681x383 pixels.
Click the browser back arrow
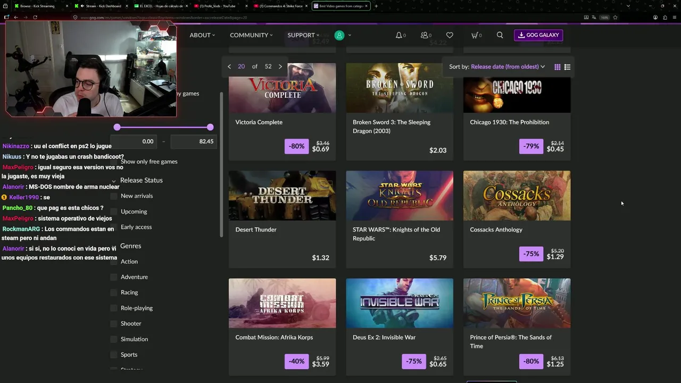pos(16,17)
